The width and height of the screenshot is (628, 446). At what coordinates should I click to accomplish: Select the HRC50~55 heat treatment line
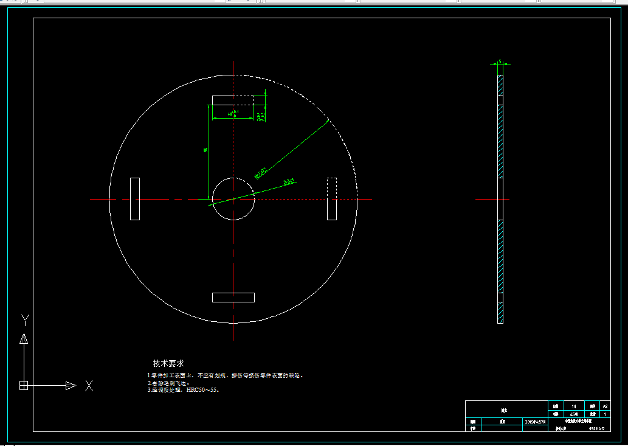tap(184, 389)
